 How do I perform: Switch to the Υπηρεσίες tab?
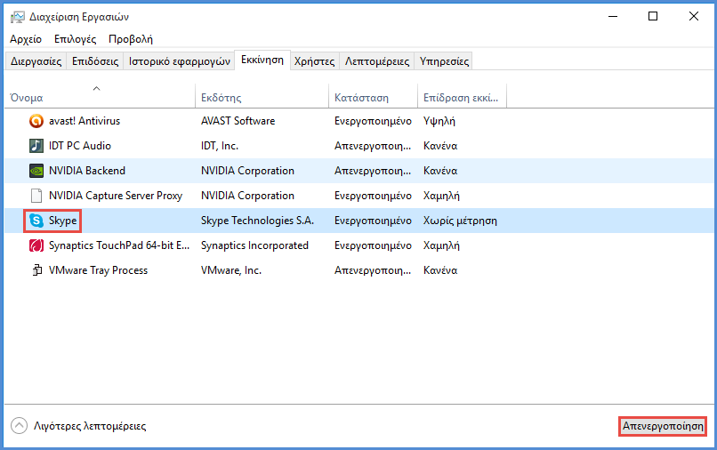[x=444, y=61]
